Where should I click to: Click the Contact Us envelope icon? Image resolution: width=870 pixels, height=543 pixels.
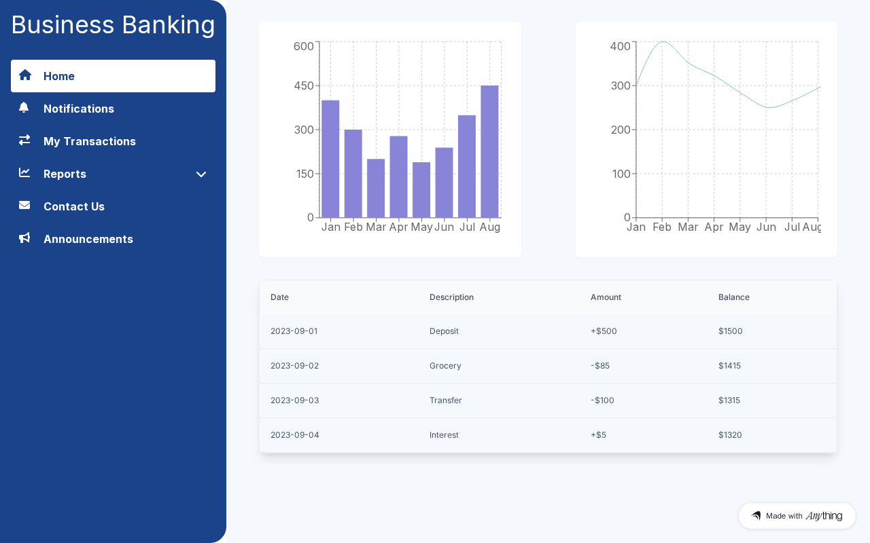[x=24, y=206]
